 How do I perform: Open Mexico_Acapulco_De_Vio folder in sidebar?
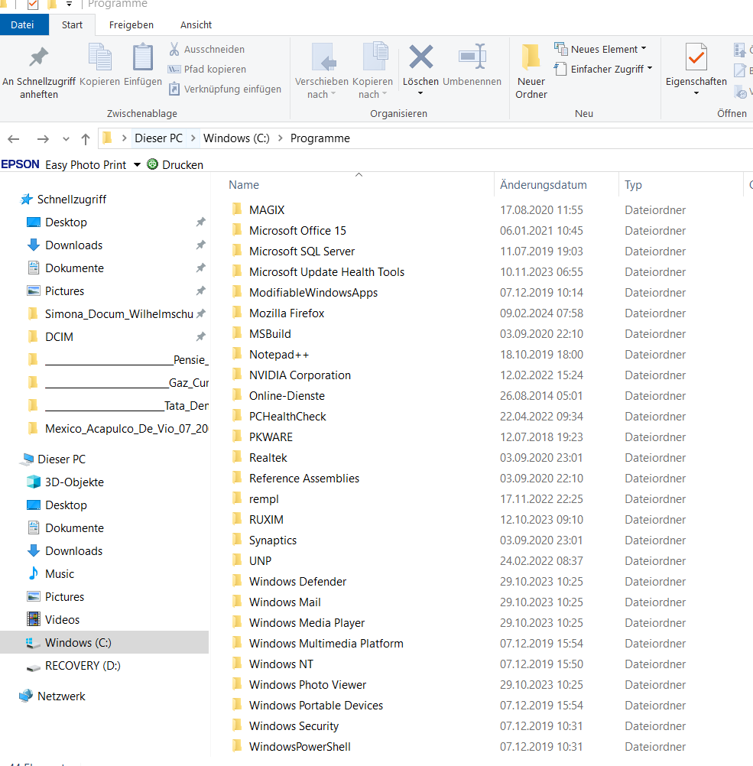click(126, 429)
